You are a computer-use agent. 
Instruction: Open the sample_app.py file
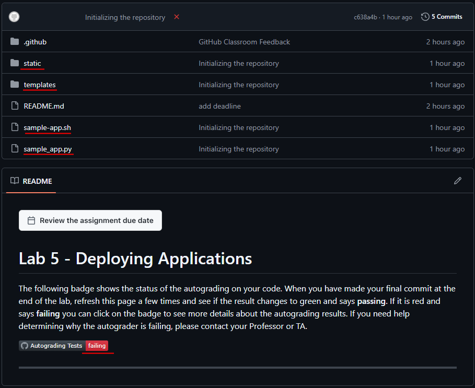point(48,149)
